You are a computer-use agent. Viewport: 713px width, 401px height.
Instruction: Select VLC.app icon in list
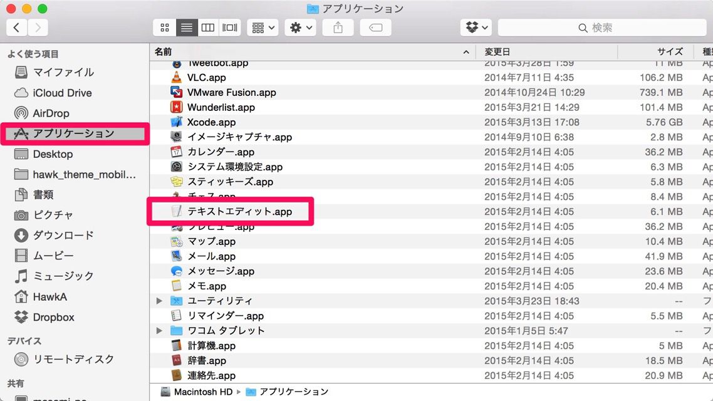click(177, 77)
